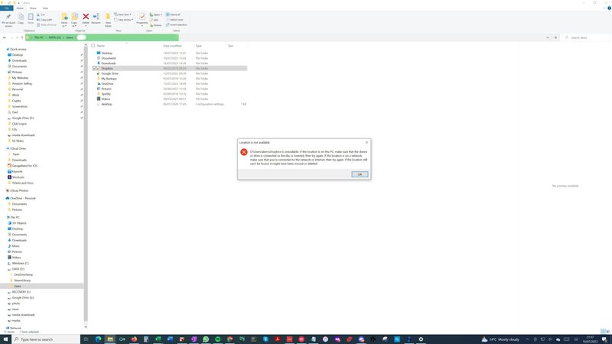Select the Google Drive folder in file list
Viewport: 612px width, 344px height.
tap(109, 73)
